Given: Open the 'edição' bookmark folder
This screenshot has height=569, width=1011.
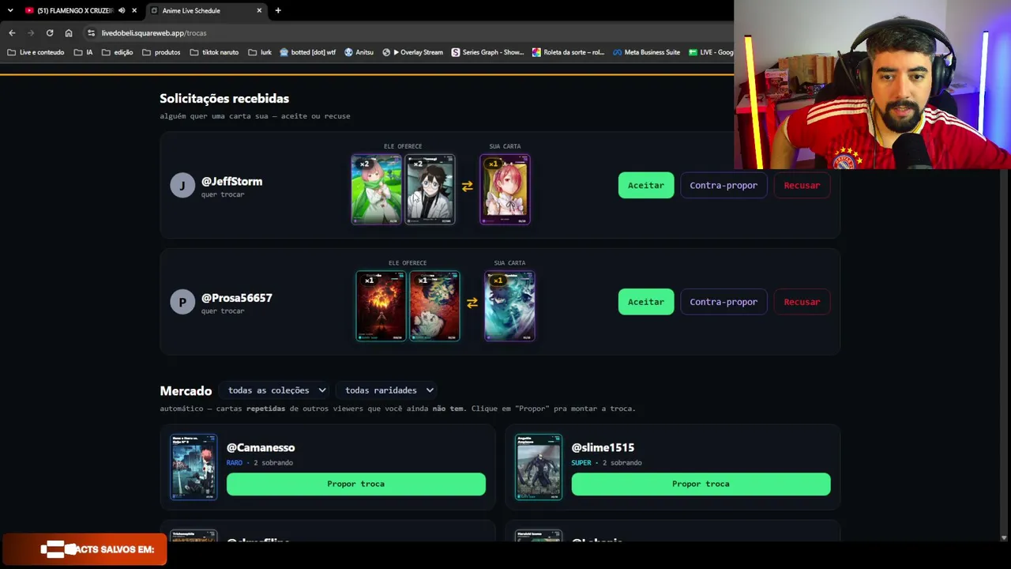Looking at the screenshot, I should pyautogui.click(x=117, y=52).
